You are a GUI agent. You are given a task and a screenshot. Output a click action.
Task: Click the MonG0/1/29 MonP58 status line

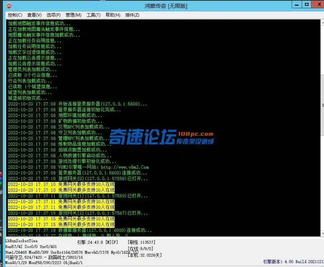click(x=44, y=263)
